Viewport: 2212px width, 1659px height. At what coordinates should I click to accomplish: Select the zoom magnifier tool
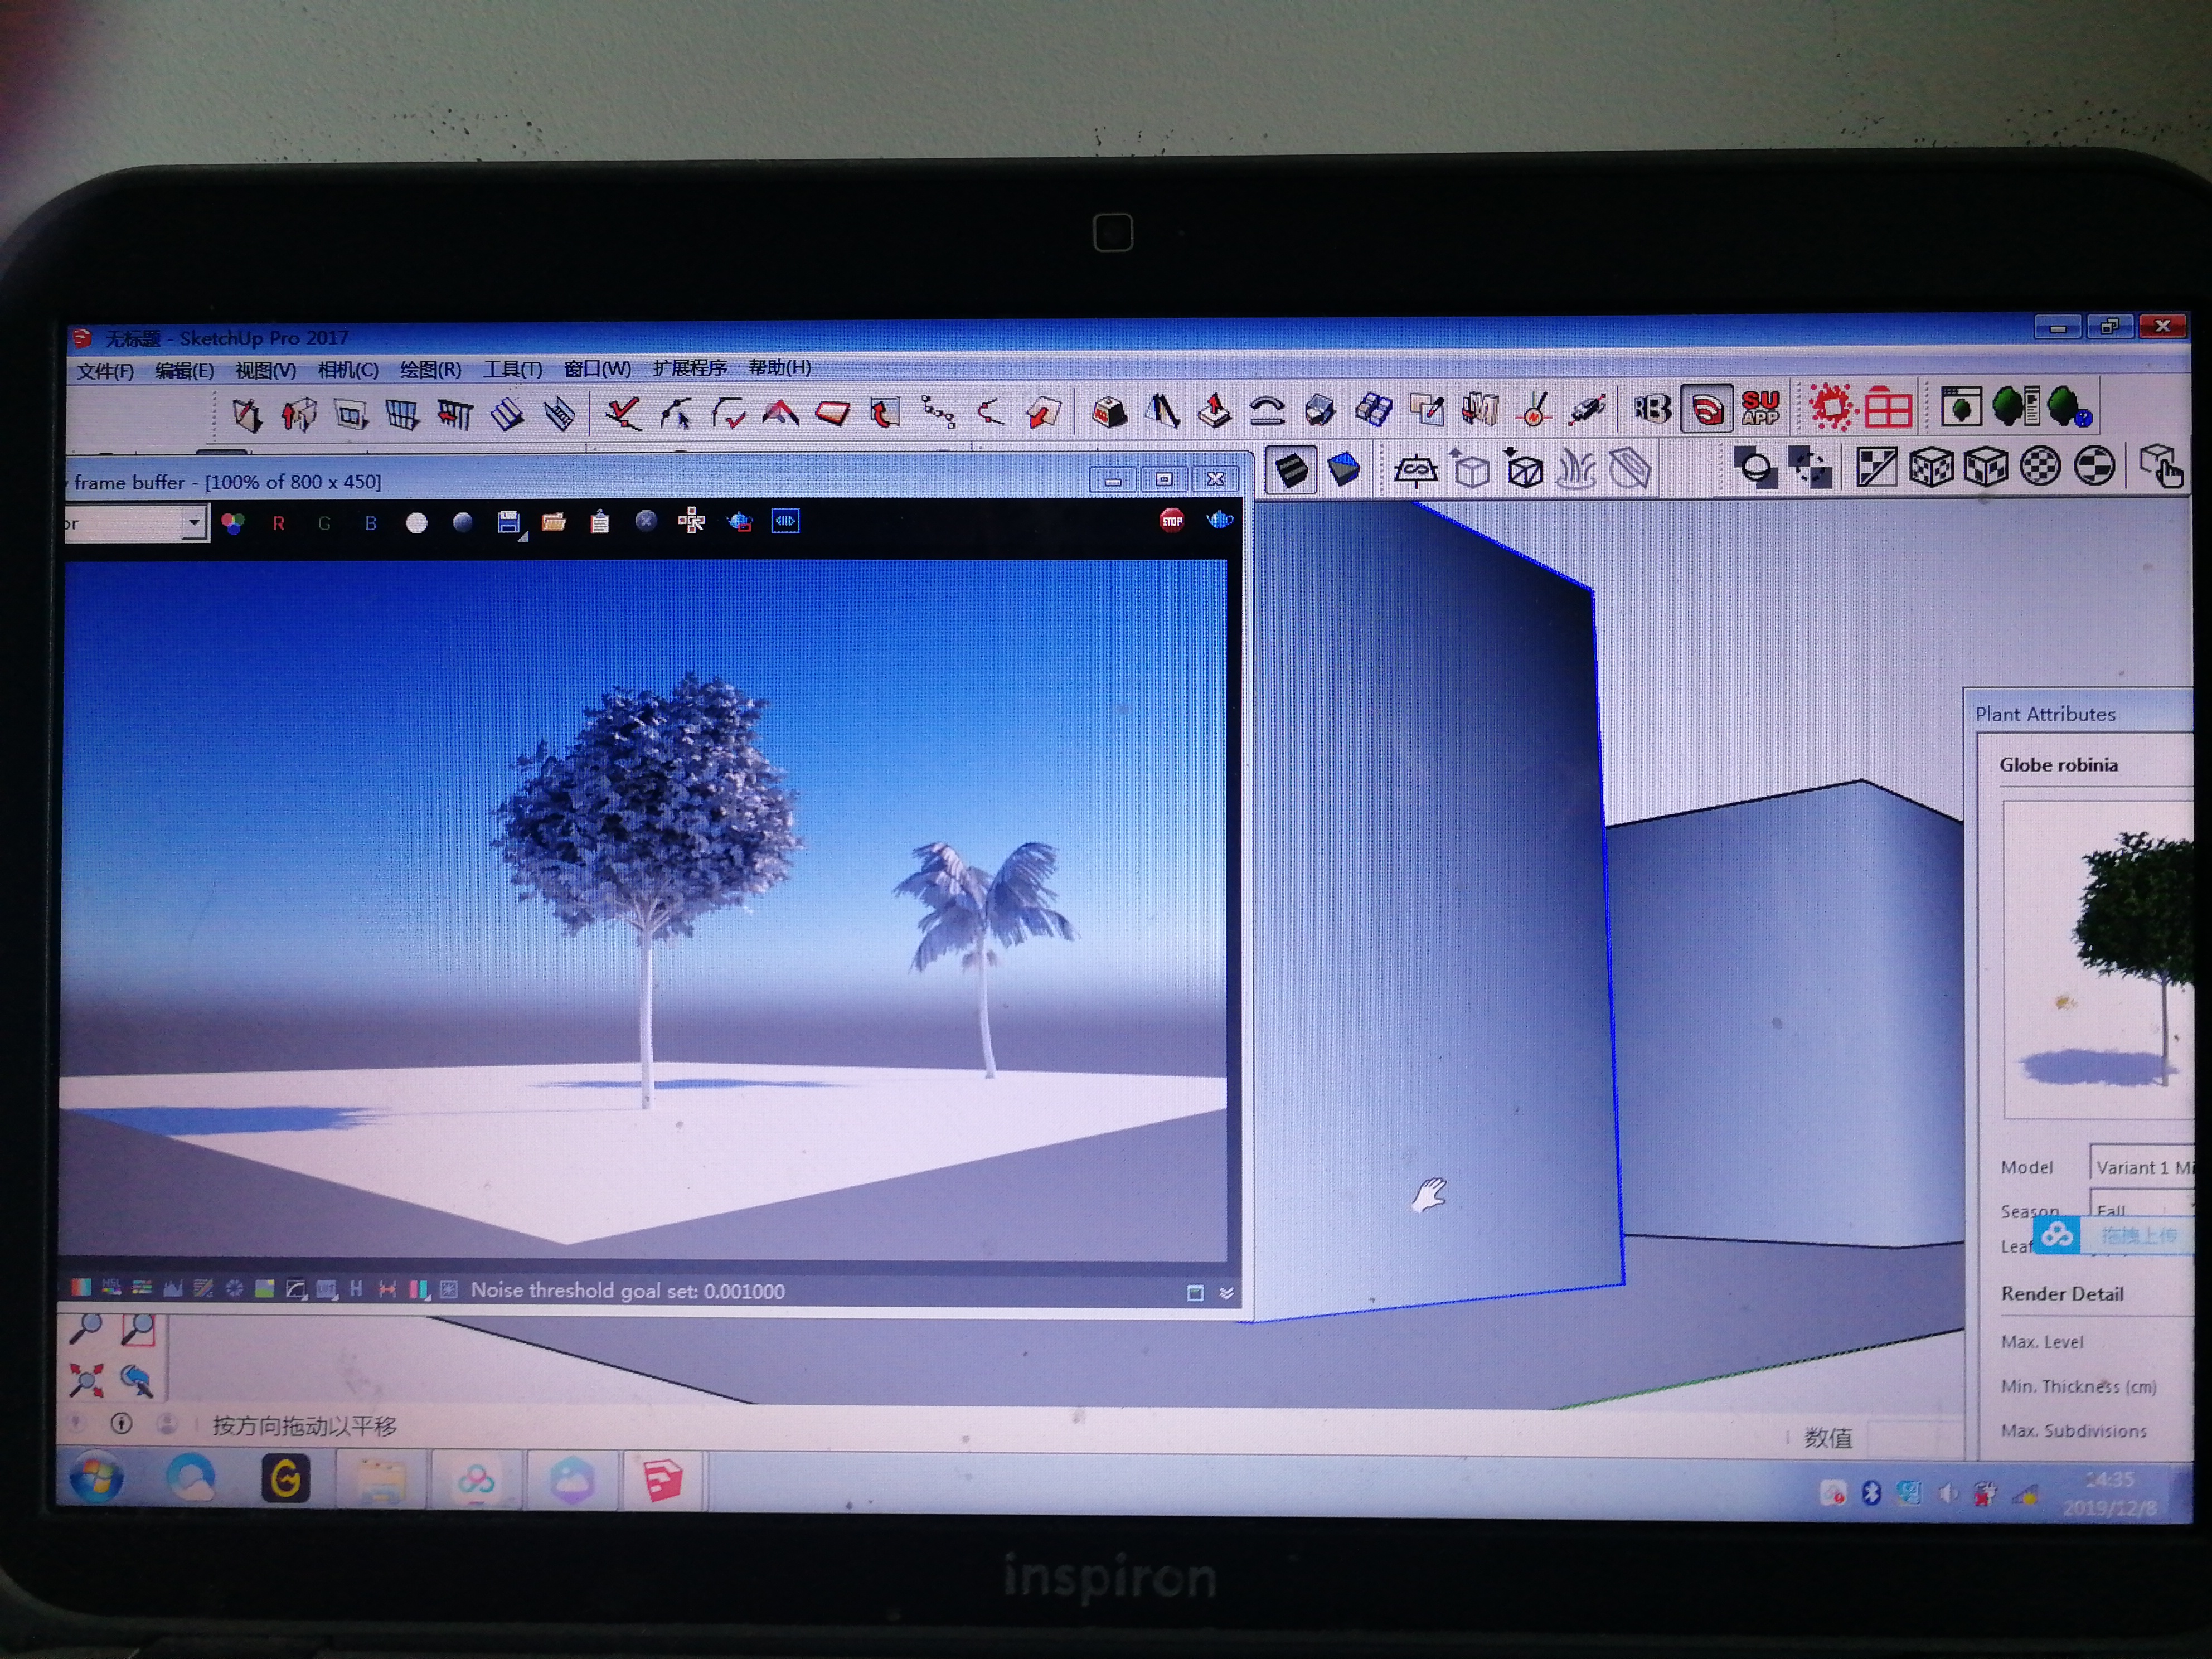(86, 1329)
